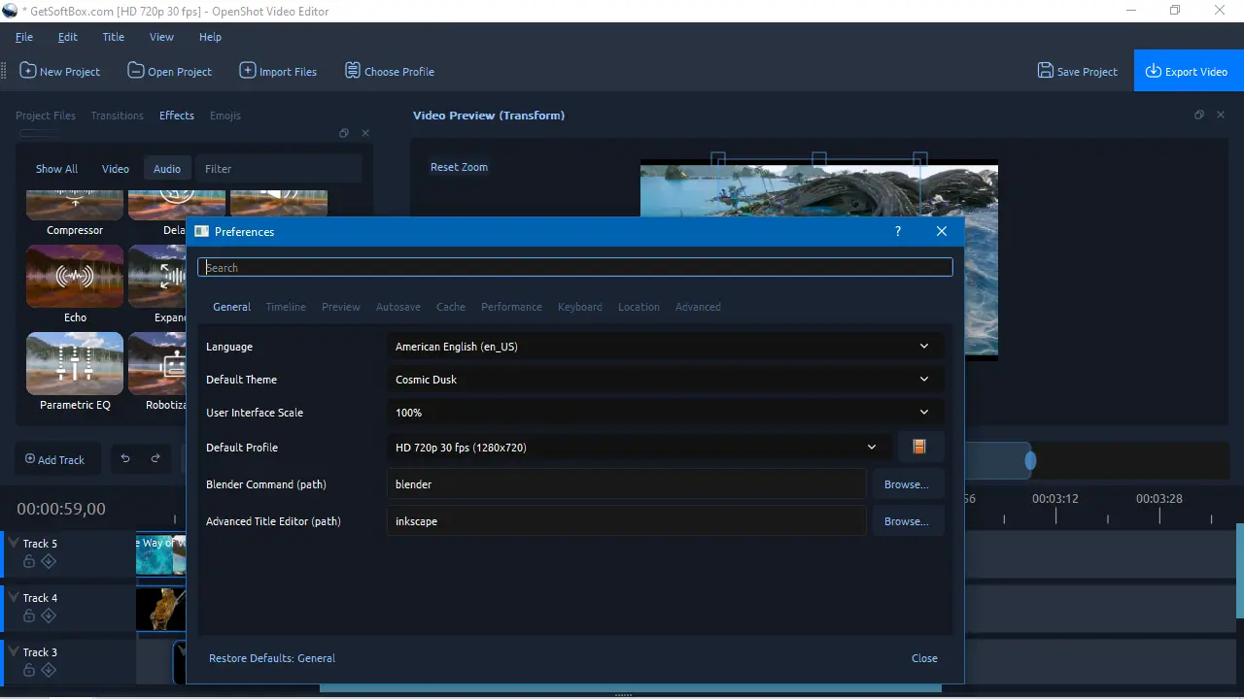This screenshot has height=699, width=1244.
Task: Click the Track 5 video clip
Action: point(160,555)
